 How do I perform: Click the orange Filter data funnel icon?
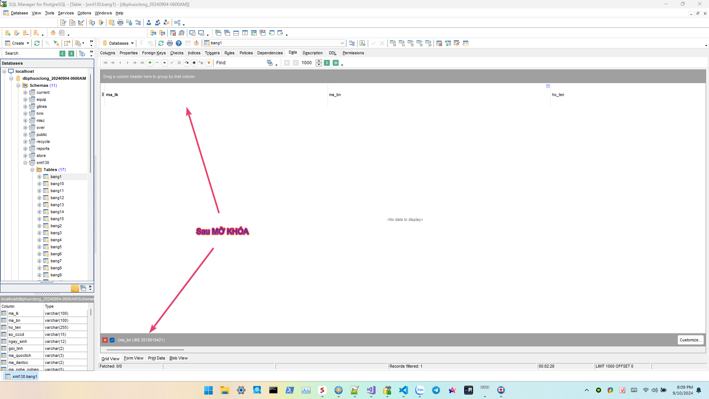(x=209, y=63)
